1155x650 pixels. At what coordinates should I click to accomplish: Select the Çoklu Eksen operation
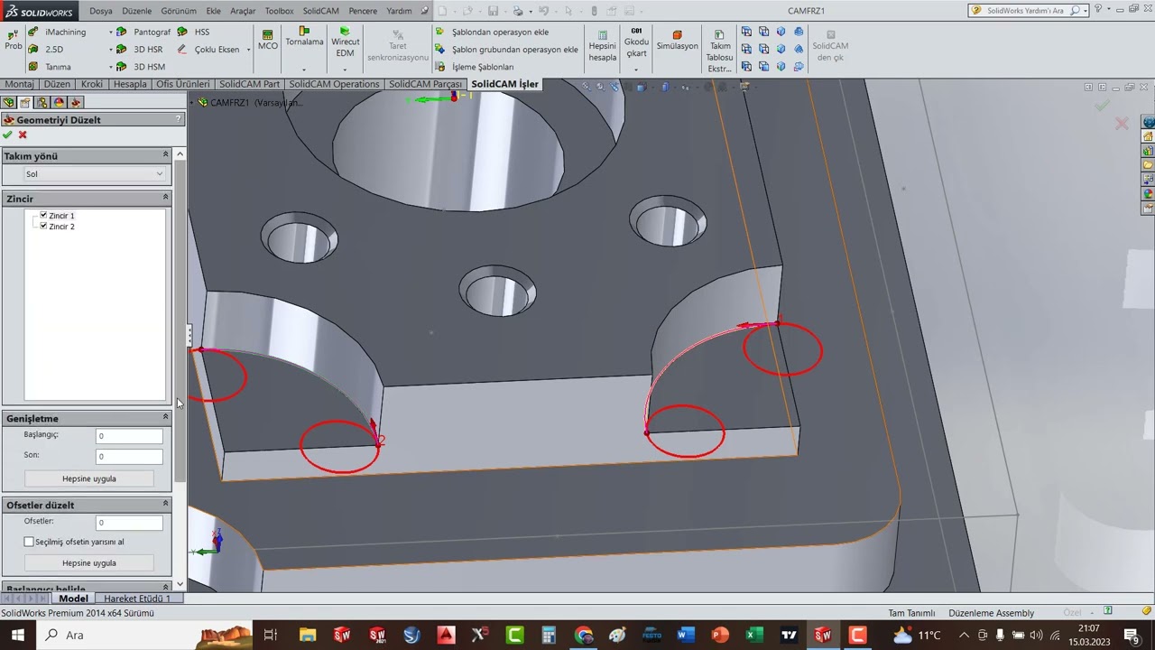[208, 50]
